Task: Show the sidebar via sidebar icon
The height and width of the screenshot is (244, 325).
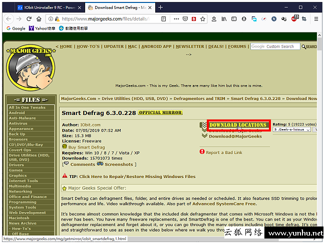Action: 234,19
